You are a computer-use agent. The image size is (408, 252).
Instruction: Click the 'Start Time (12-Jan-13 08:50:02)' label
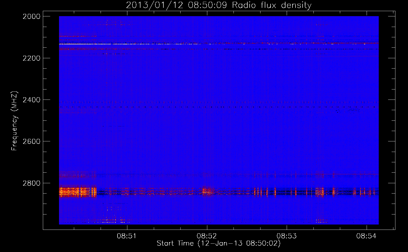[219, 243]
